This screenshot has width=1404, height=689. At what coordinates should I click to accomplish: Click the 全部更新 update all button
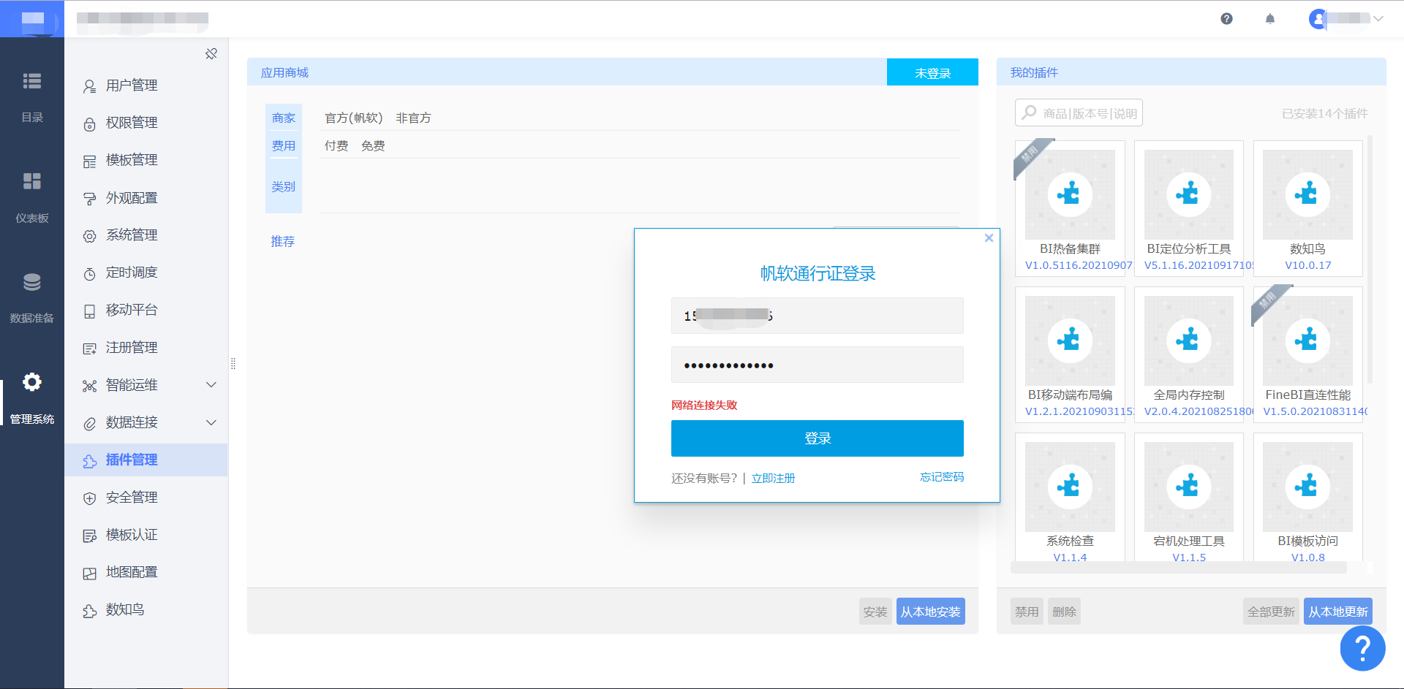tap(1271, 612)
